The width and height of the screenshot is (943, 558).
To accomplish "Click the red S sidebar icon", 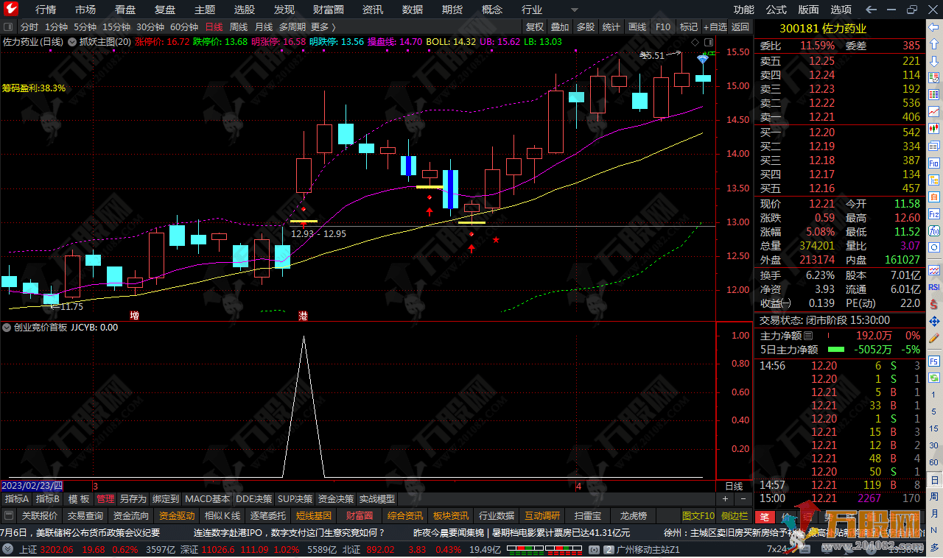I will 933,305.
